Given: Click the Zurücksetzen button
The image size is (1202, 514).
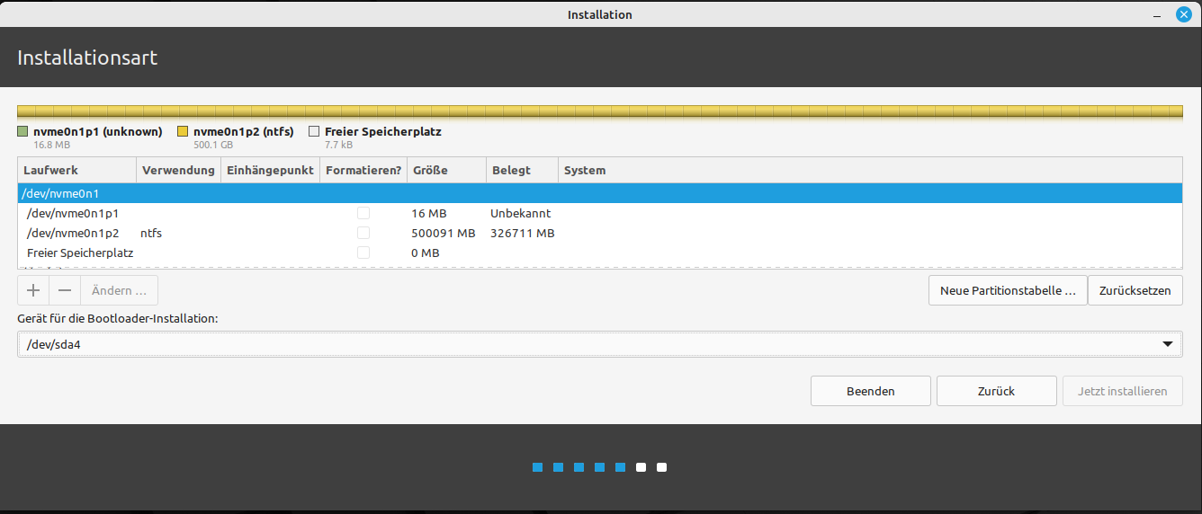Looking at the screenshot, I should point(1135,290).
